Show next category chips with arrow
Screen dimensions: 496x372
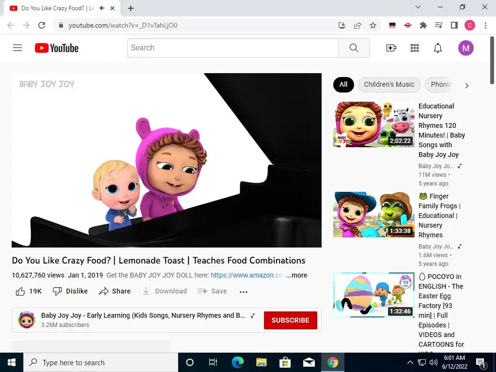466,86
